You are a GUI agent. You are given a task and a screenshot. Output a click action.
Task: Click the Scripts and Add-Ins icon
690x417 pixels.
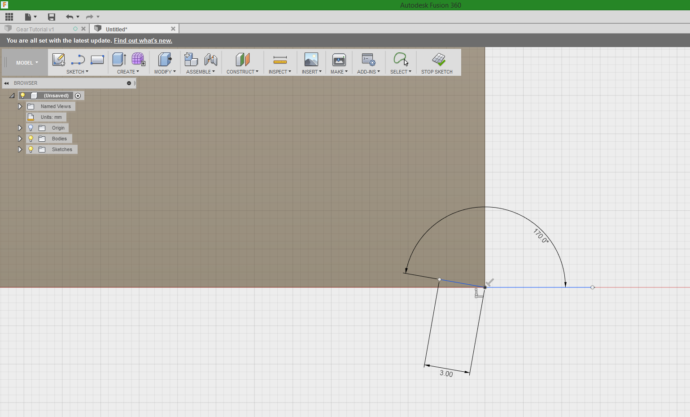(x=368, y=59)
